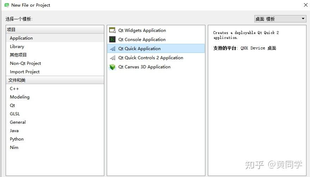Viewport: 310px width, 177px height.
Task: Click the green Qt Canvas 3D Application icon
Action: tap(112, 67)
